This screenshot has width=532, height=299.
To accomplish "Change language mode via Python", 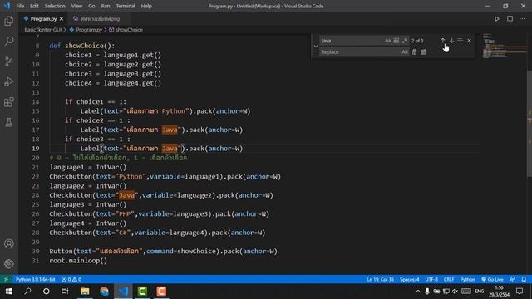I will (x=467, y=279).
